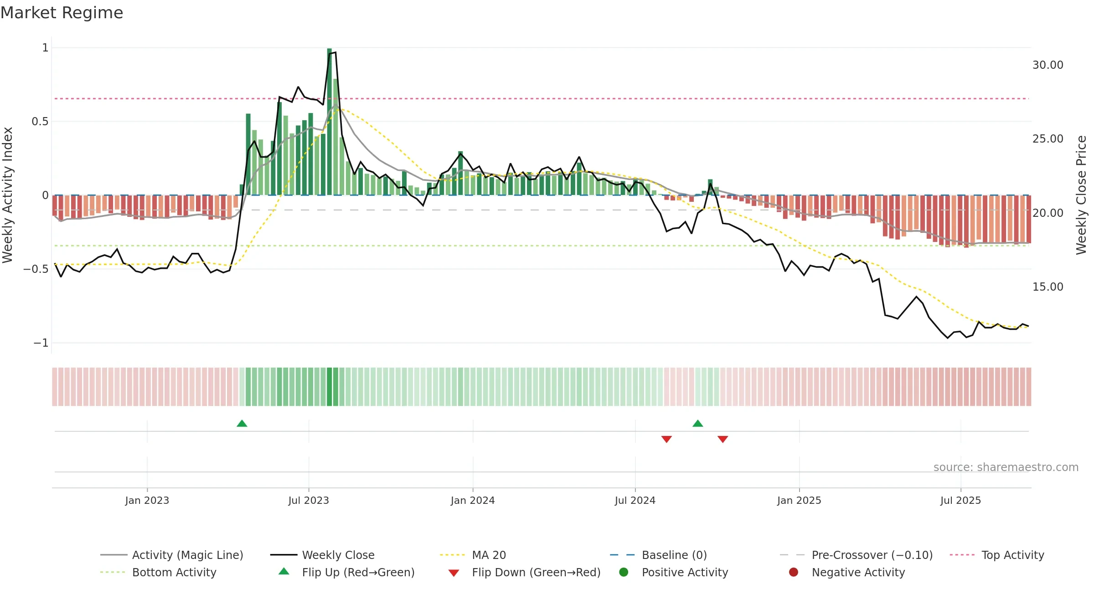Click the Market Regime chart title
The width and height of the screenshot is (1094, 615).
62,13
